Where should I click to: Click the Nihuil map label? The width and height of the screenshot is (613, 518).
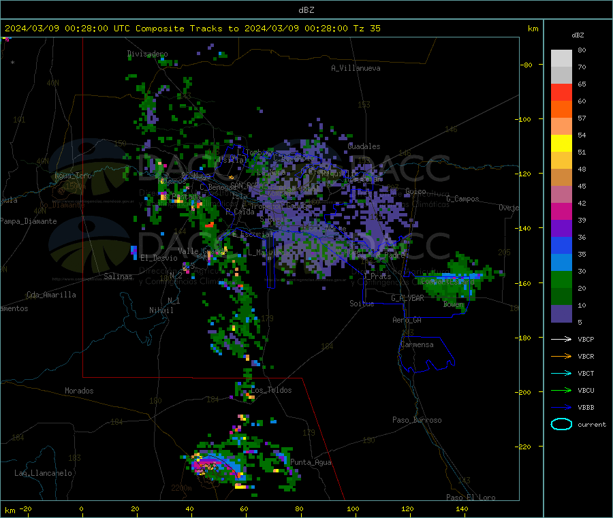[161, 310]
